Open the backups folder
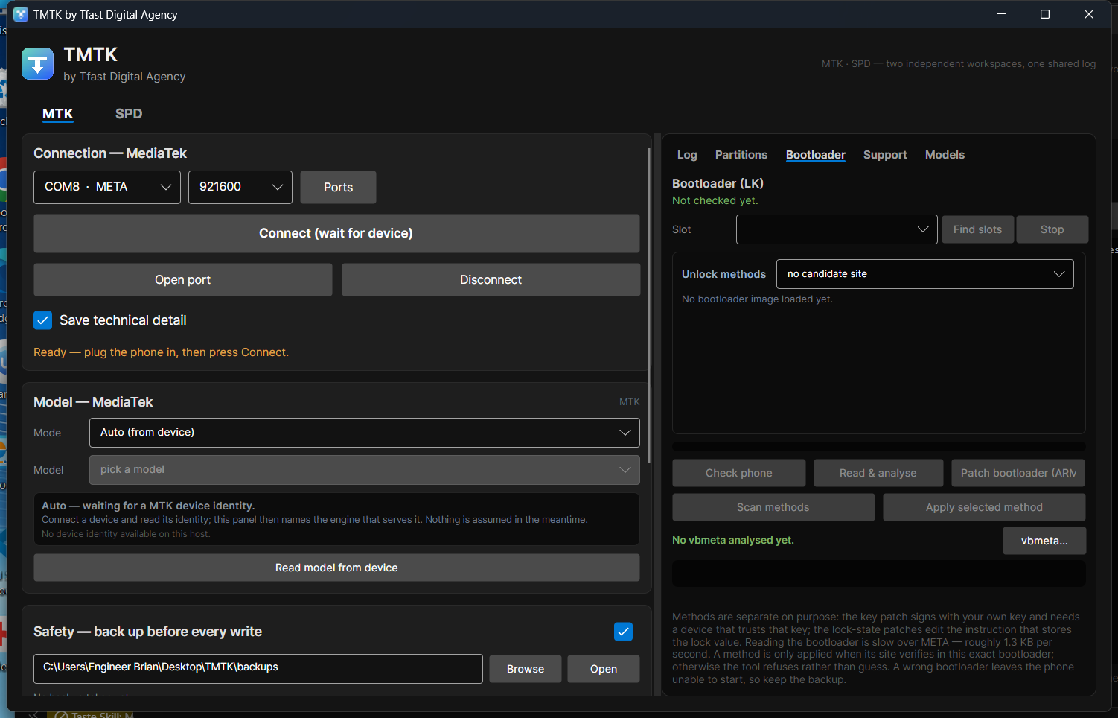 (x=604, y=669)
